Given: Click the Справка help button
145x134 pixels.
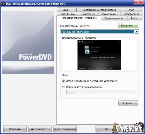Looking at the screenshot, I should 128,103.
